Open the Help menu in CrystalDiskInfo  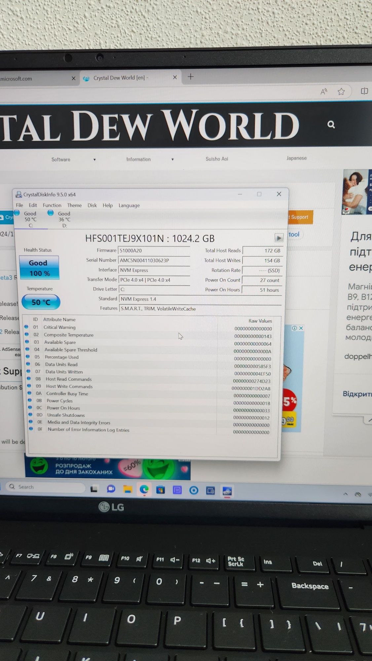tap(108, 205)
